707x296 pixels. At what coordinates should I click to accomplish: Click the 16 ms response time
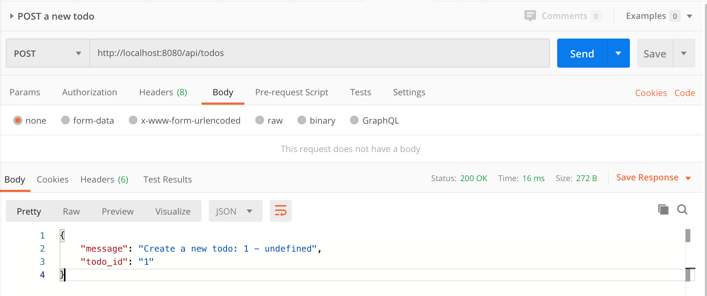tap(534, 178)
